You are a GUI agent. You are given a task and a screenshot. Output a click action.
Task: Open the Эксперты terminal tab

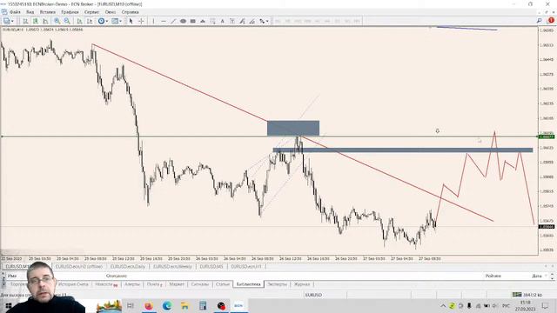tap(277, 284)
